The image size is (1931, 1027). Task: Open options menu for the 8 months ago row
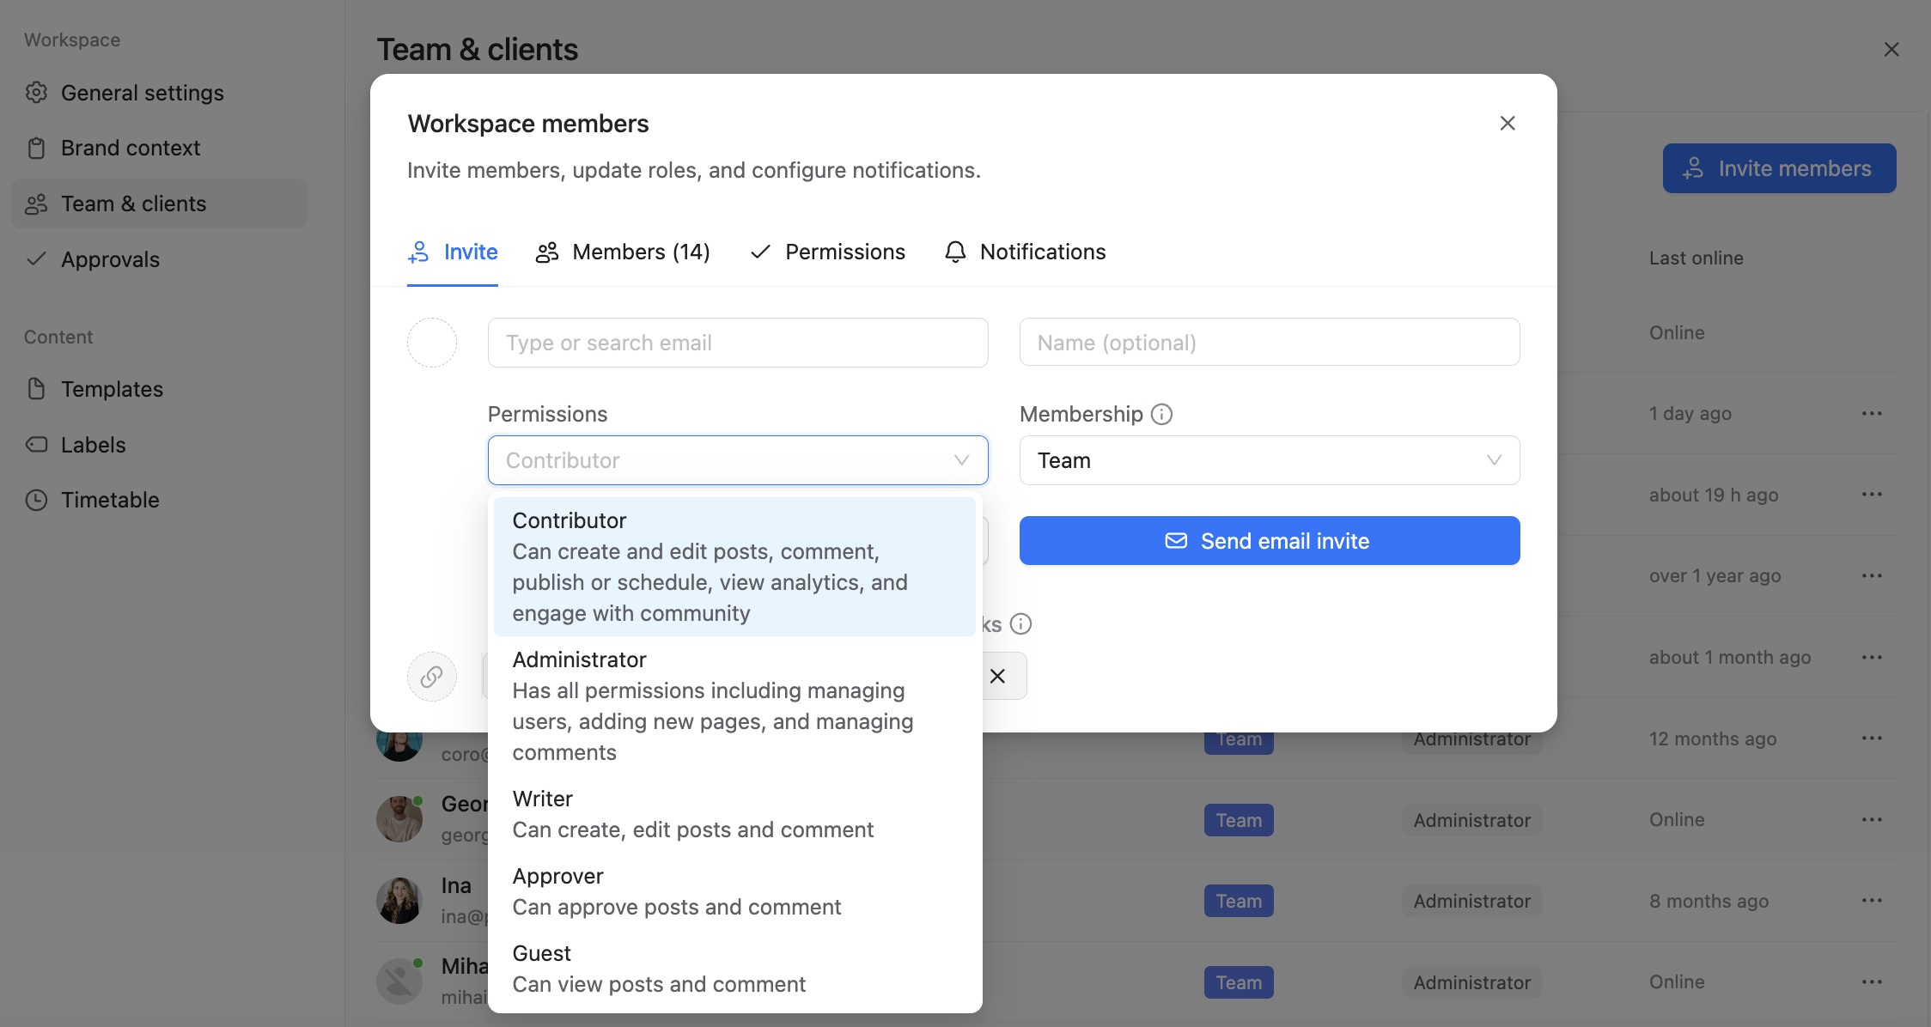click(x=1872, y=901)
